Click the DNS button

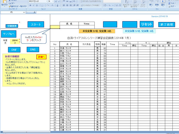tap(33, 49)
